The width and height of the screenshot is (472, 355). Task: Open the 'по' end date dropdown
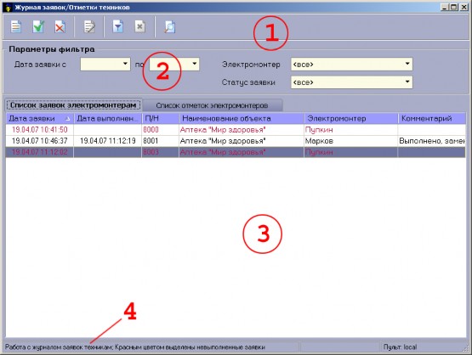[x=195, y=64]
